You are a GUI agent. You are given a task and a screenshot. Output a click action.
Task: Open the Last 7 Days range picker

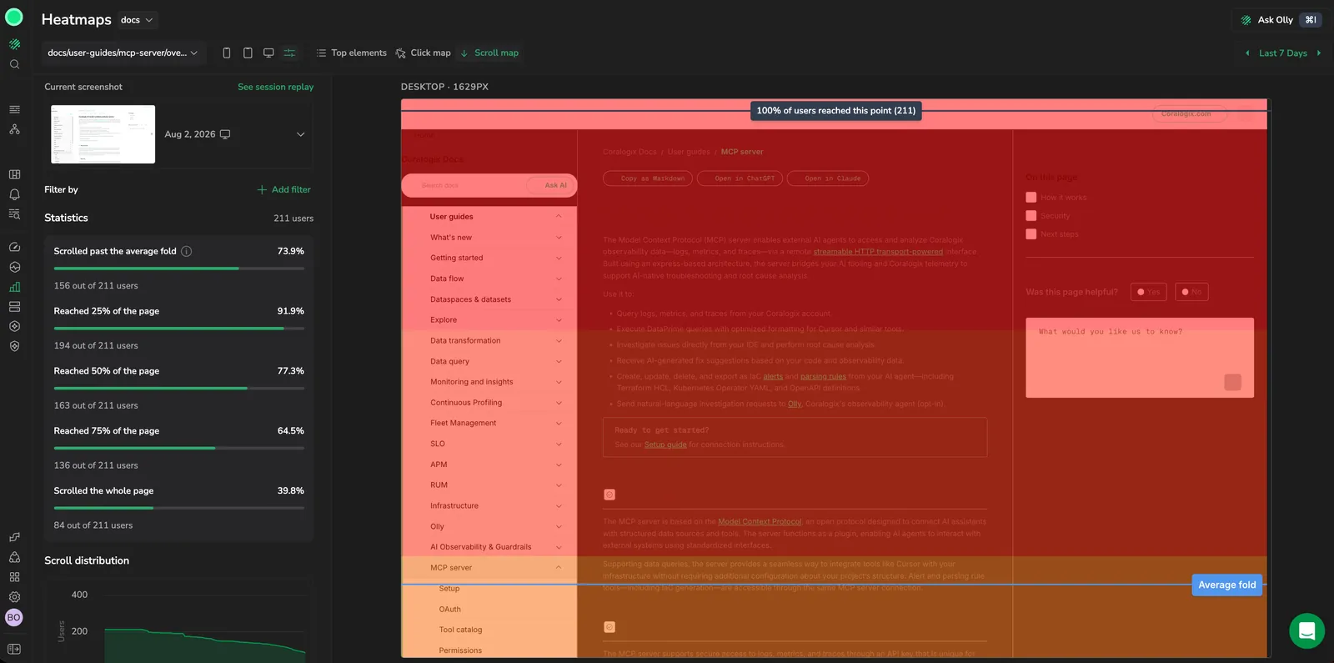click(x=1282, y=53)
